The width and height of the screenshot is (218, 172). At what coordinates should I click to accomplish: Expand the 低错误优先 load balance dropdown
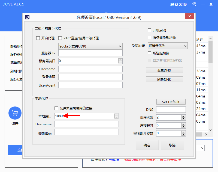(168, 46)
